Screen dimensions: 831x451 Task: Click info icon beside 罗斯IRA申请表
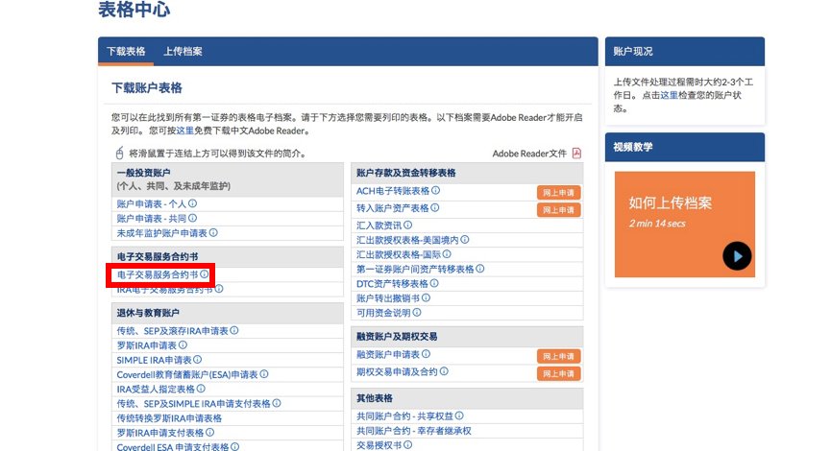click(x=183, y=344)
